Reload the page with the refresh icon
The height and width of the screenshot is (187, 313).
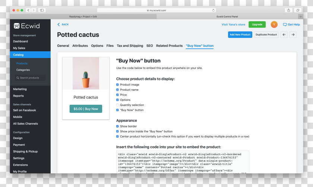tap(214, 10)
